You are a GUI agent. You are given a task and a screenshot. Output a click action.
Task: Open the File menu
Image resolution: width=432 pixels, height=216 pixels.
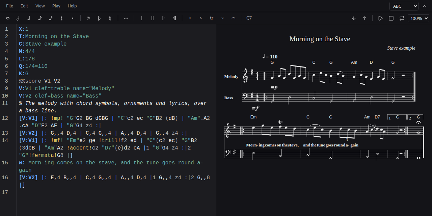click(x=9, y=6)
